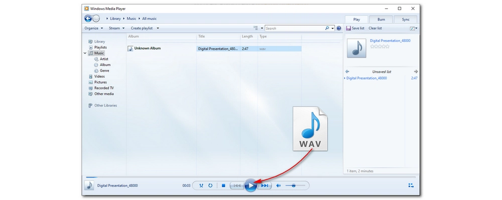Click the Play button in playback controls

click(250, 185)
